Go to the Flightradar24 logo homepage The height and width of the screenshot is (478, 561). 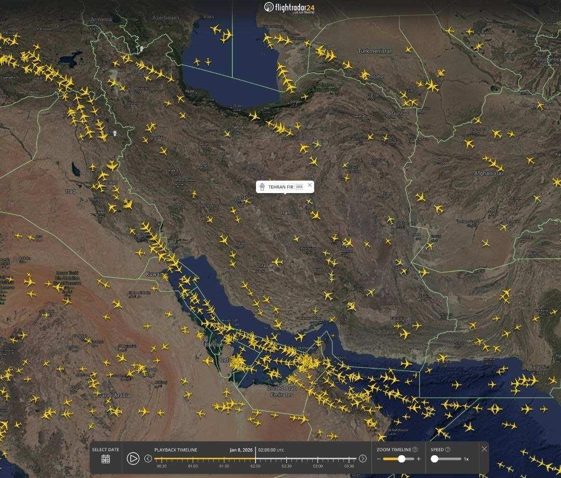point(289,7)
